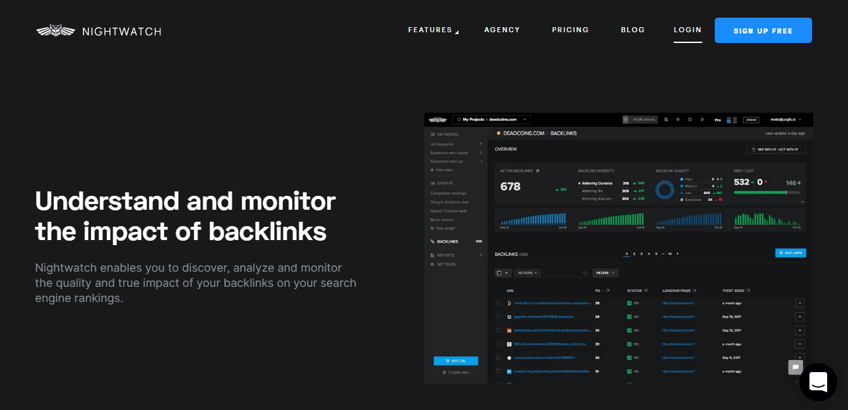
Task: Click the fullscreen icon in the dashboard top bar
Action: tap(690, 119)
